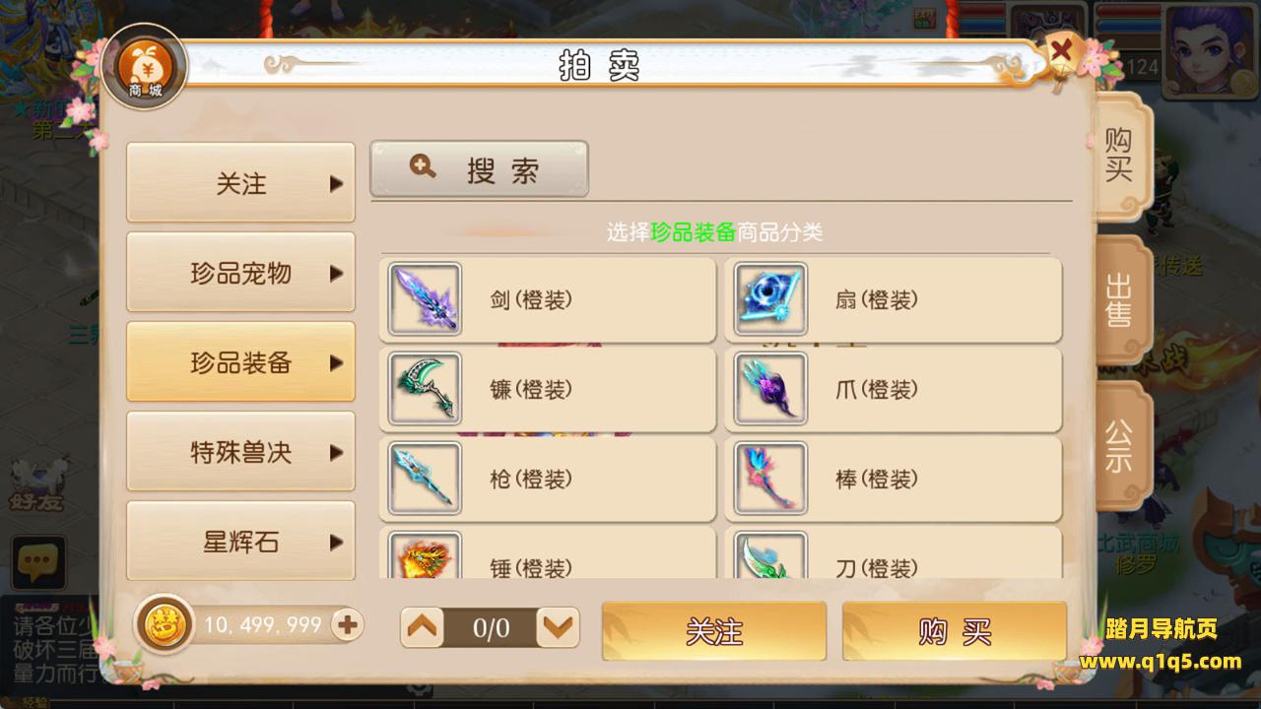Expand the 特殊兽决 category arrow

pos(336,453)
